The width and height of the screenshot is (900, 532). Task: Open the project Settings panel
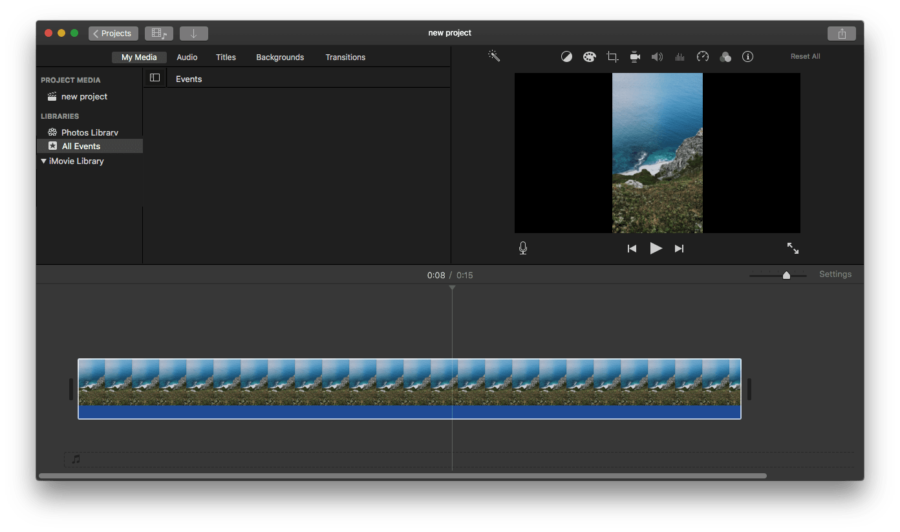835,274
